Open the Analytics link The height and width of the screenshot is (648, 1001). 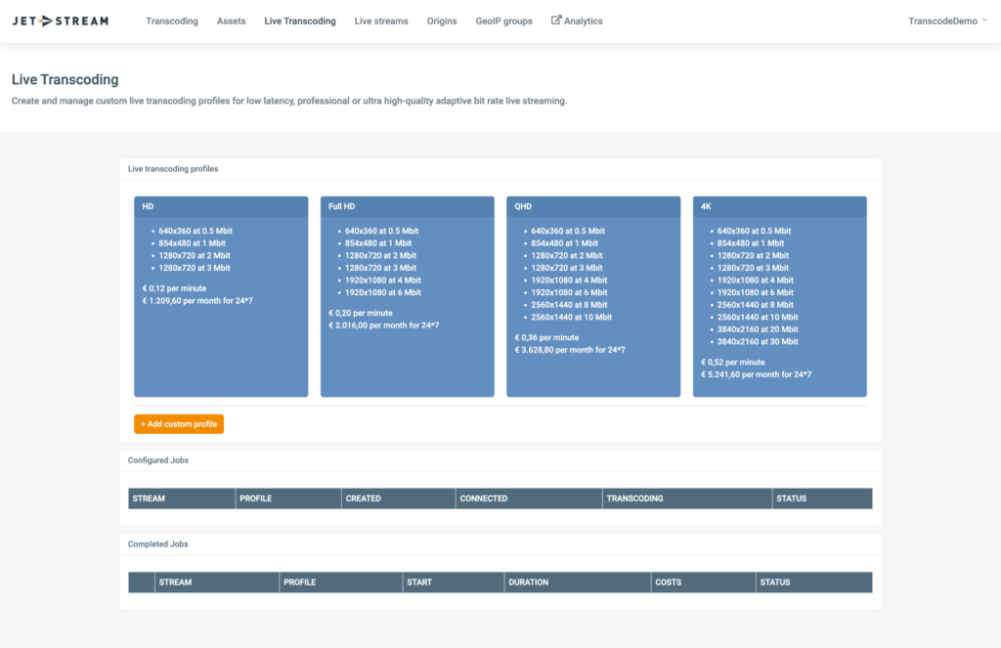(x=582, y=21)
